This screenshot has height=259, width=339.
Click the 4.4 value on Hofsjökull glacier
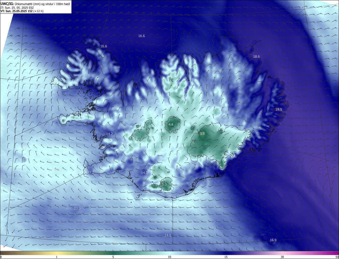(171, 124)
